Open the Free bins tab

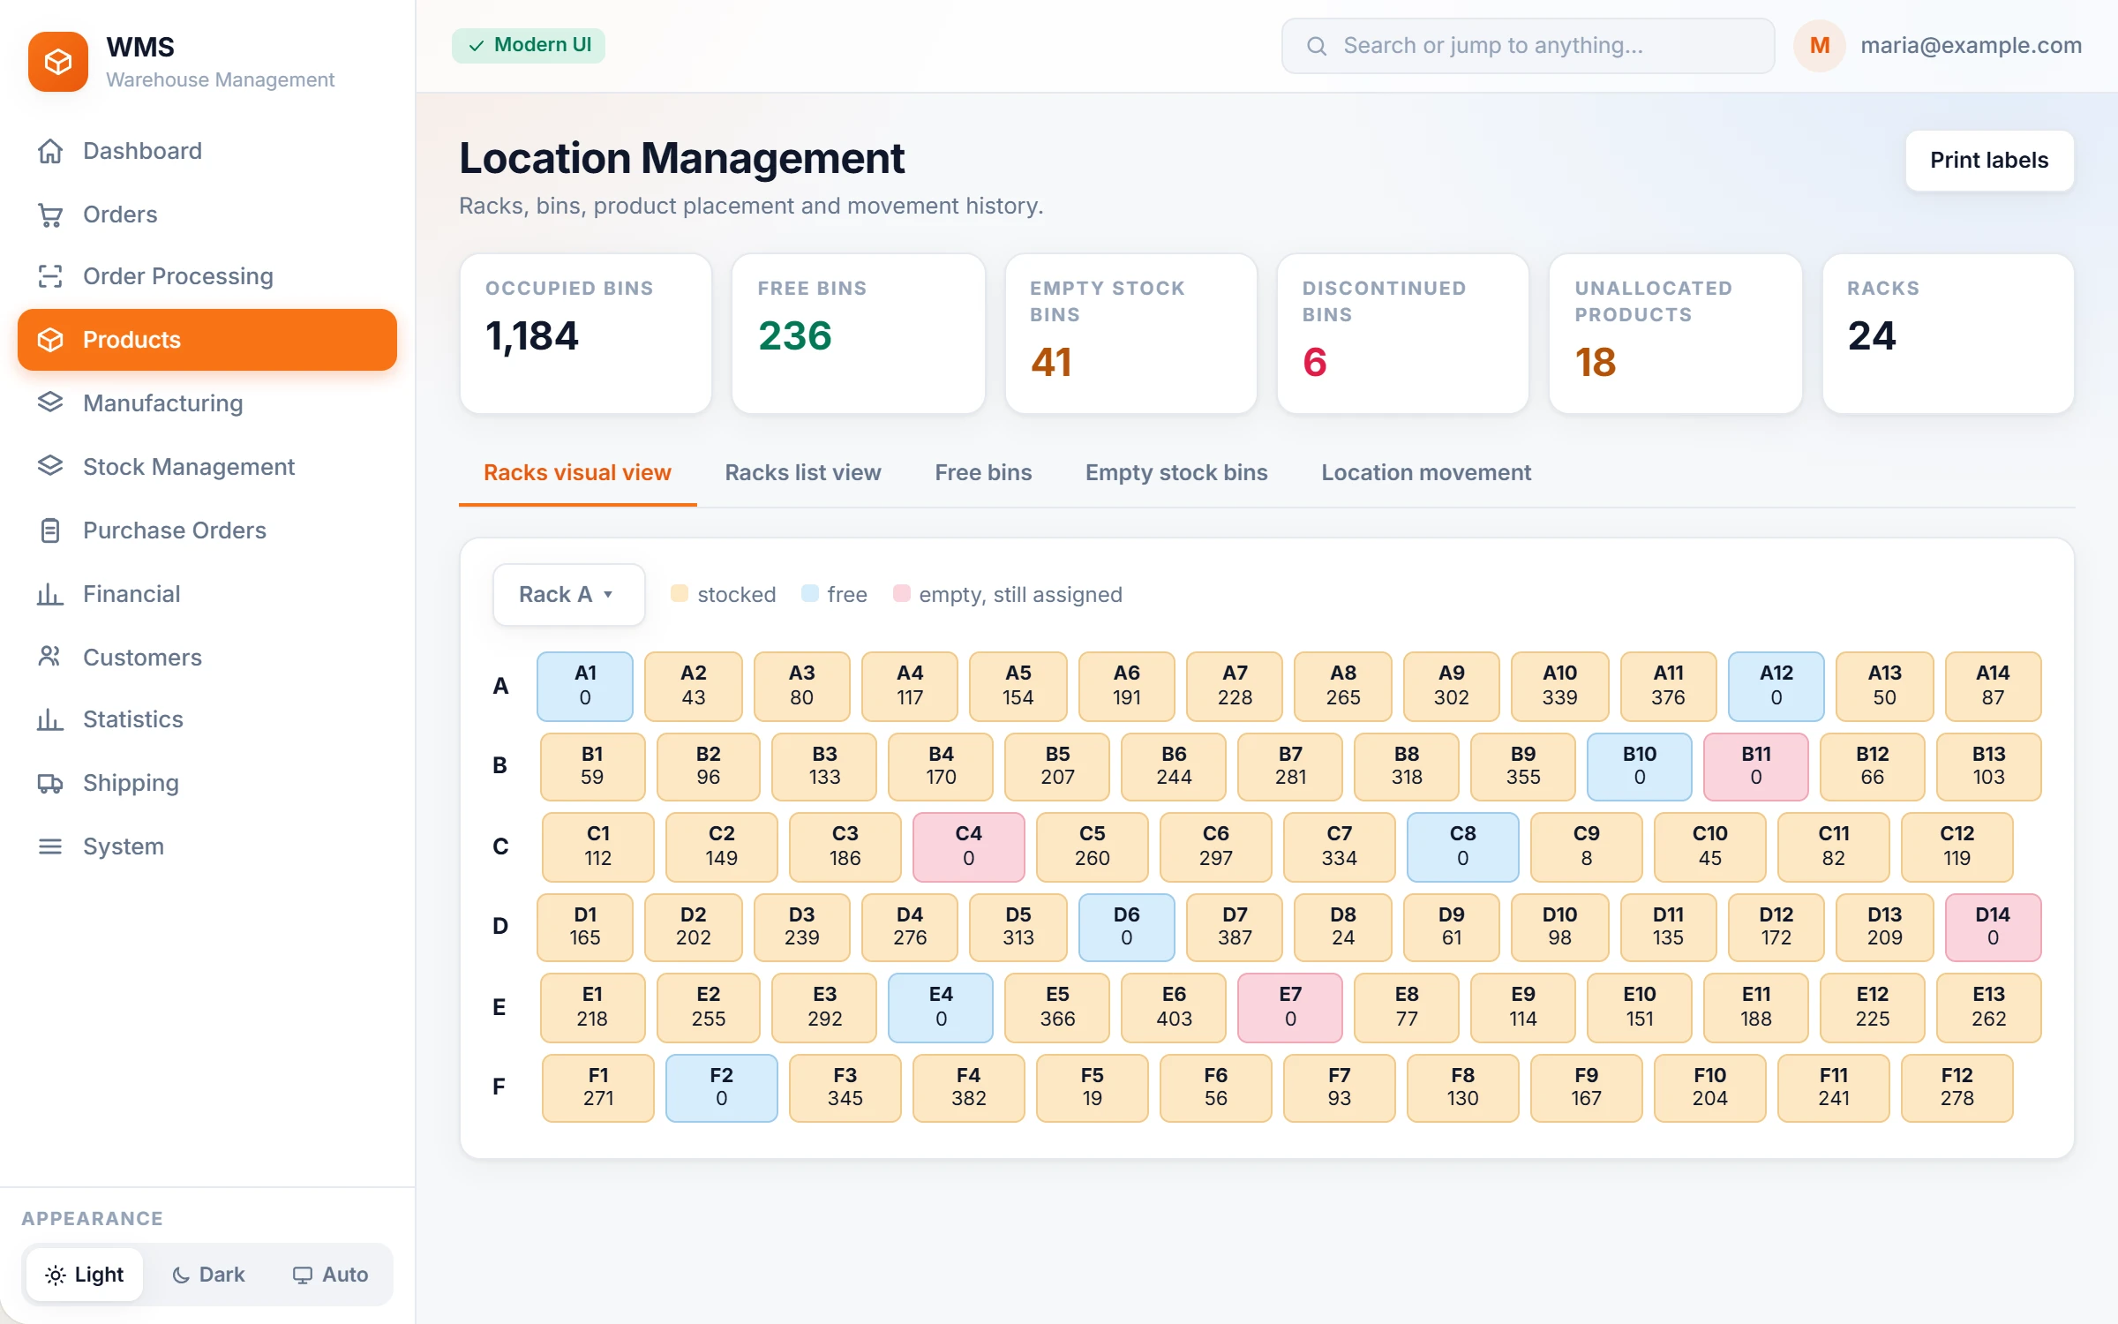983,473
